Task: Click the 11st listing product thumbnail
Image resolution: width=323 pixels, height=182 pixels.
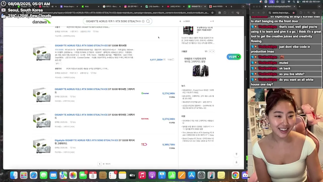Action: pyautogui.click(x=42, y=146)
